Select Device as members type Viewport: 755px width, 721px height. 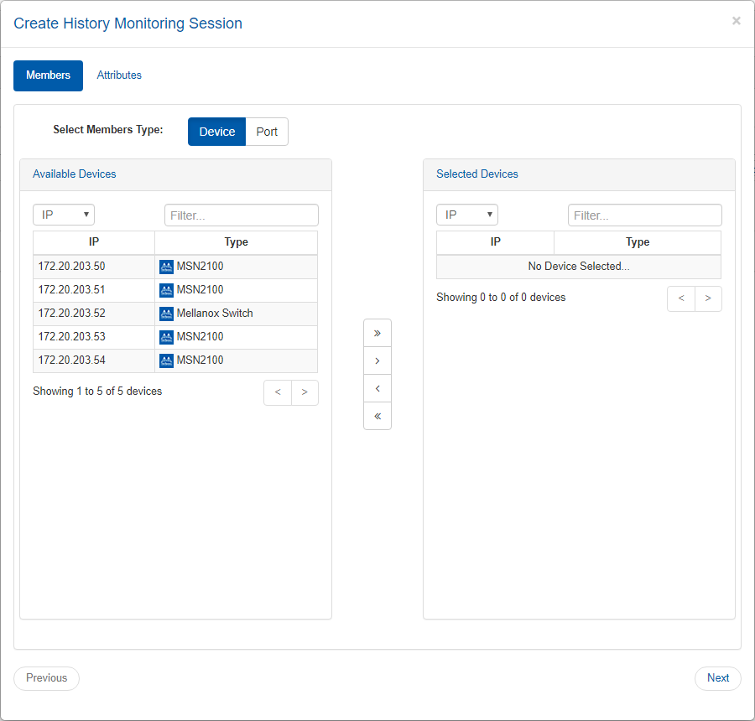coord(216,132)
